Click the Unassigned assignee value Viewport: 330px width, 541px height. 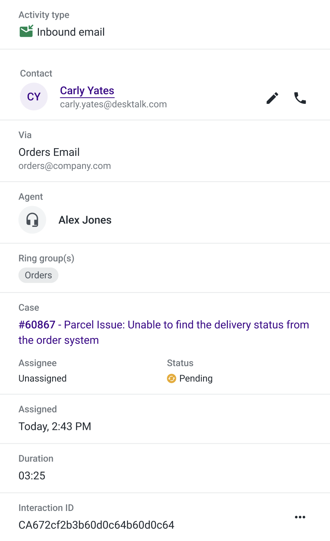tap(42, 379)
